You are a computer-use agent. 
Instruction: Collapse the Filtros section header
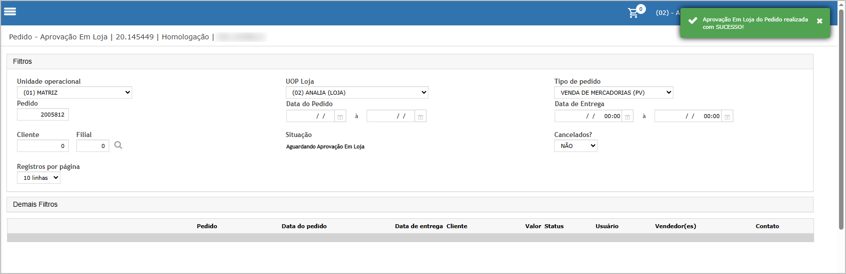pos(410,61)
